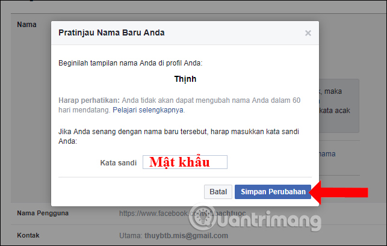Click the dialog title Pratinjau Nama Baru Anda
Image resolution: width=387 pixels, height=246 pixels.
point(111,32)
